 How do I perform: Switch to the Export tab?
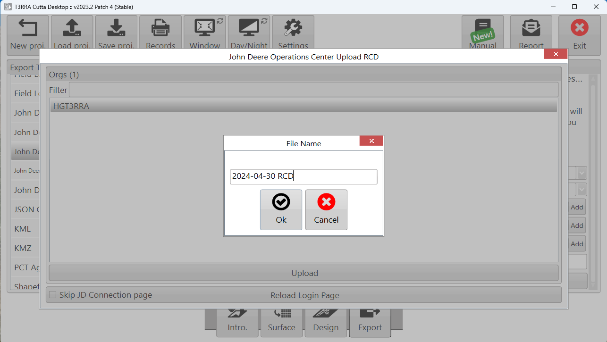pyautogui.click(x=370, y=323)
